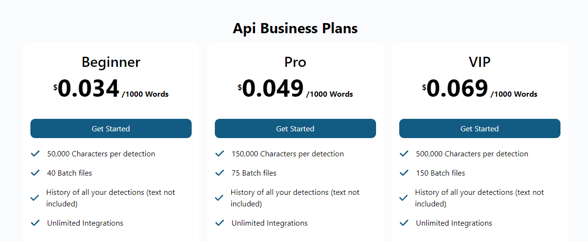Screen dimensions: 588x242
Task: Click checkmark beside 50,000 Characters per detection
Action: pyautogui.click(x=35, y=154)
